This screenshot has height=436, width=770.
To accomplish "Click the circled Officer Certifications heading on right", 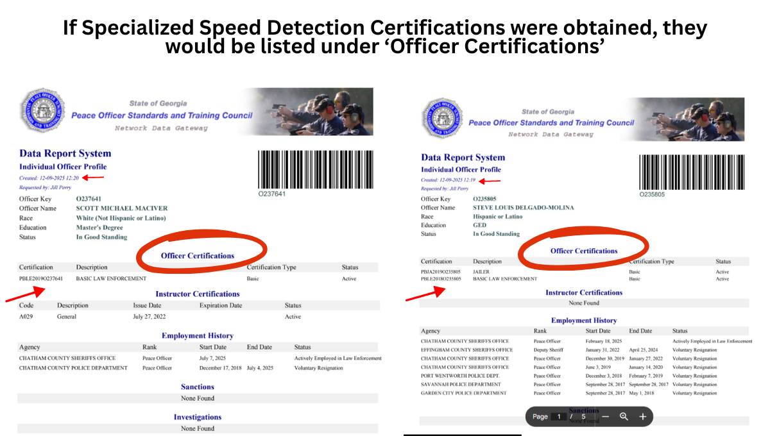I will tap(584, 251).
